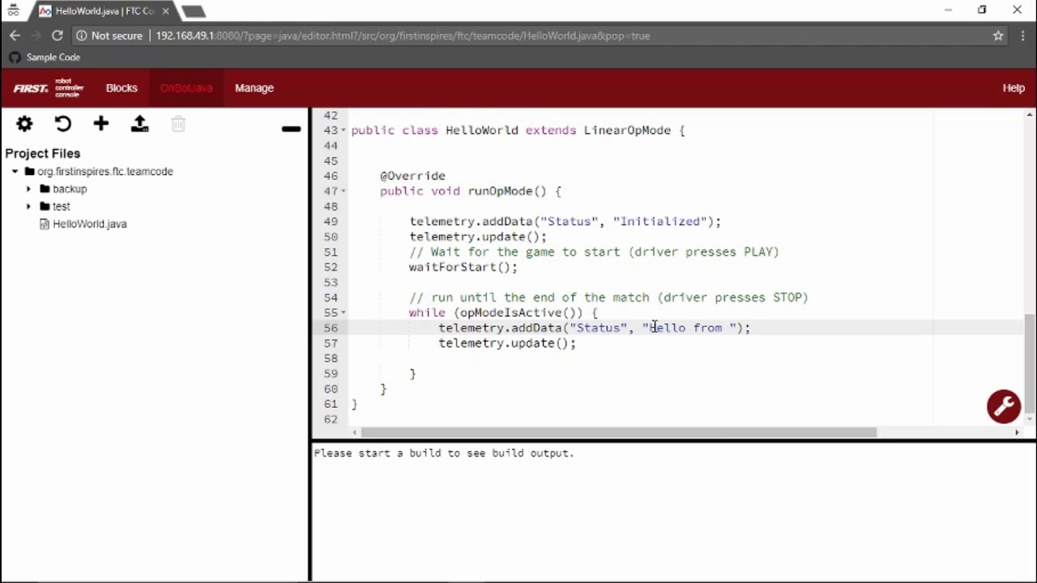The width and height of the screenshot is (1037, 583).
Task: Switch to the Blocks tab
Action: coord(122,87)
